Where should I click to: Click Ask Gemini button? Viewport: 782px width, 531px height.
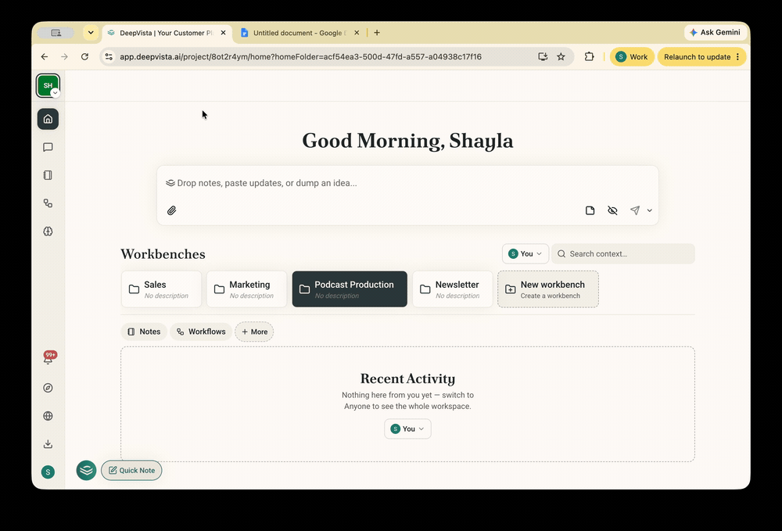(x=716, y=32)
